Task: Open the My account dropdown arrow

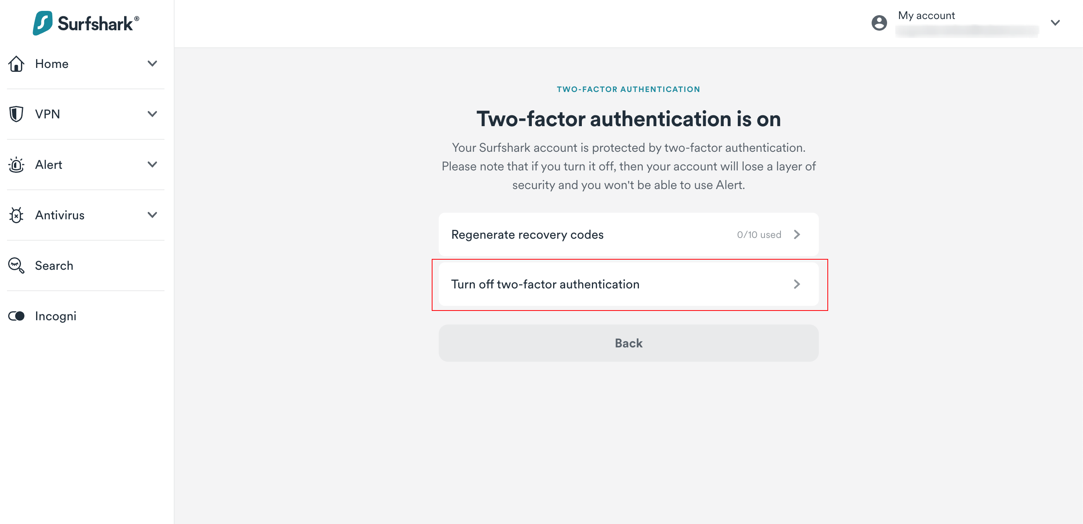Action: [x=1055, y=23]
